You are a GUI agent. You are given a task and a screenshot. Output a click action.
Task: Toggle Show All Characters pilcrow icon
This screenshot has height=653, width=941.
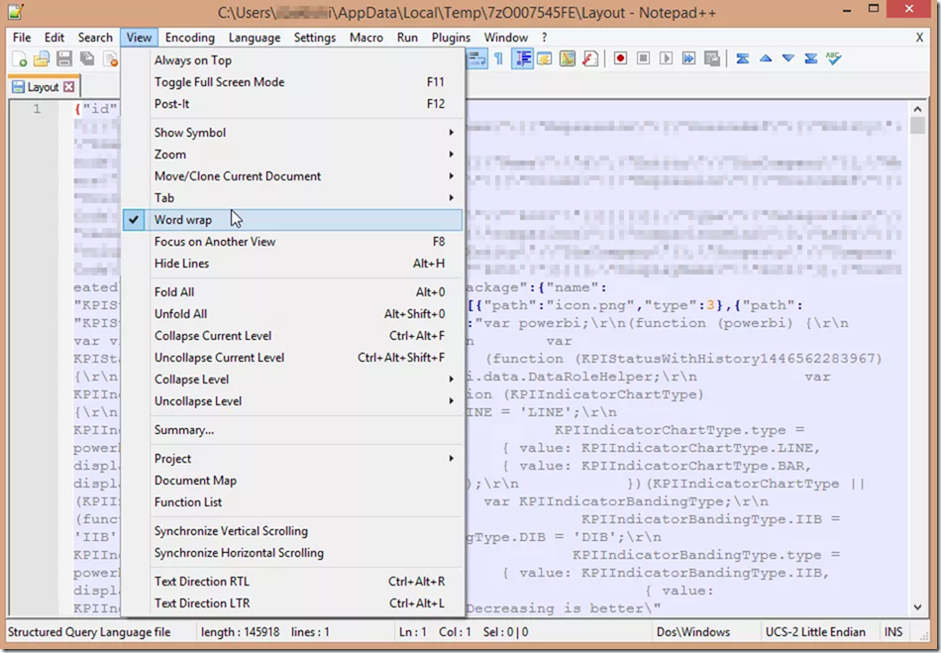[x=498, y=58]
